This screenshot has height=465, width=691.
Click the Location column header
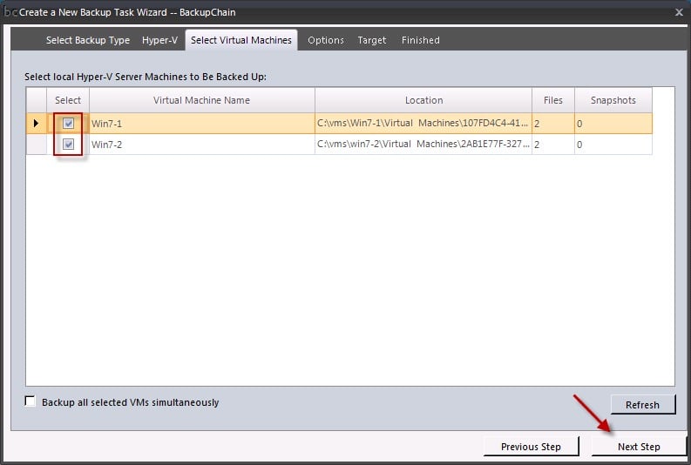pyautogui.click(x=423, y=100)
